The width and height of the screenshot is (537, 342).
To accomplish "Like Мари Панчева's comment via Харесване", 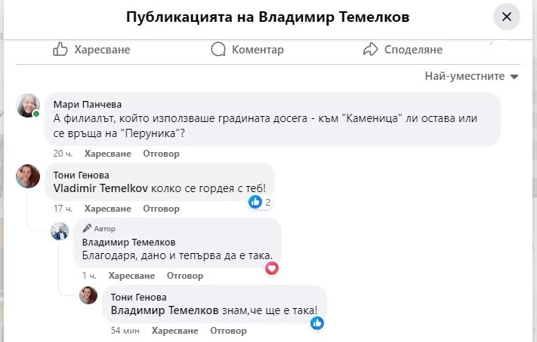I will coord(107,154).
